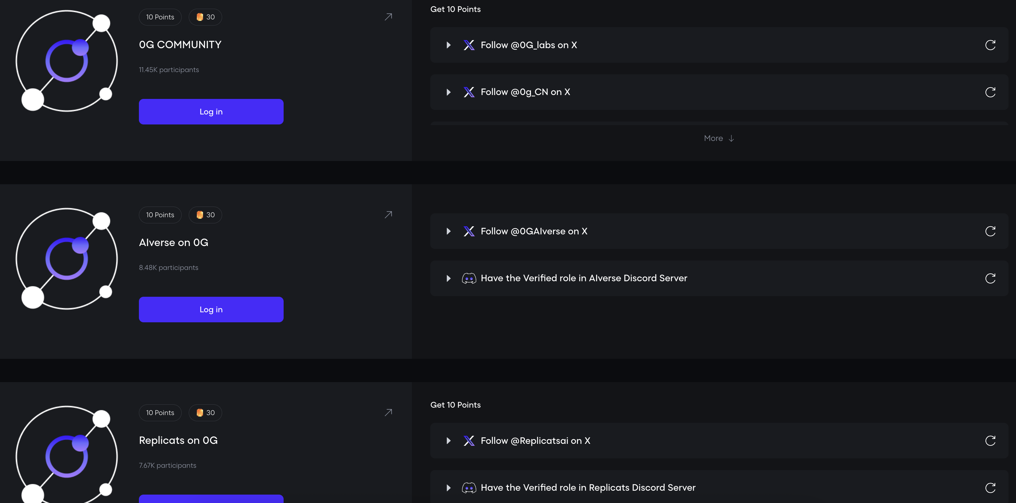Open AIverse on 0G via the arrow icon
Viewport: 1016px width, 503px height.
pos(388,215)
